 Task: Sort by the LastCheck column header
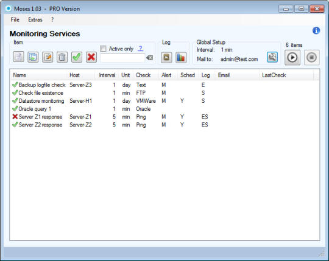[x=286, y=75]
